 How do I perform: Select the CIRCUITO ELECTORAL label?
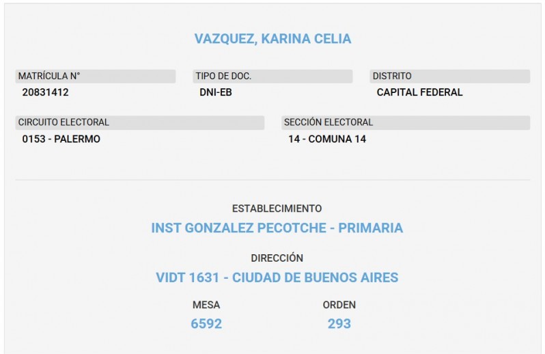(x=64, y=122)
